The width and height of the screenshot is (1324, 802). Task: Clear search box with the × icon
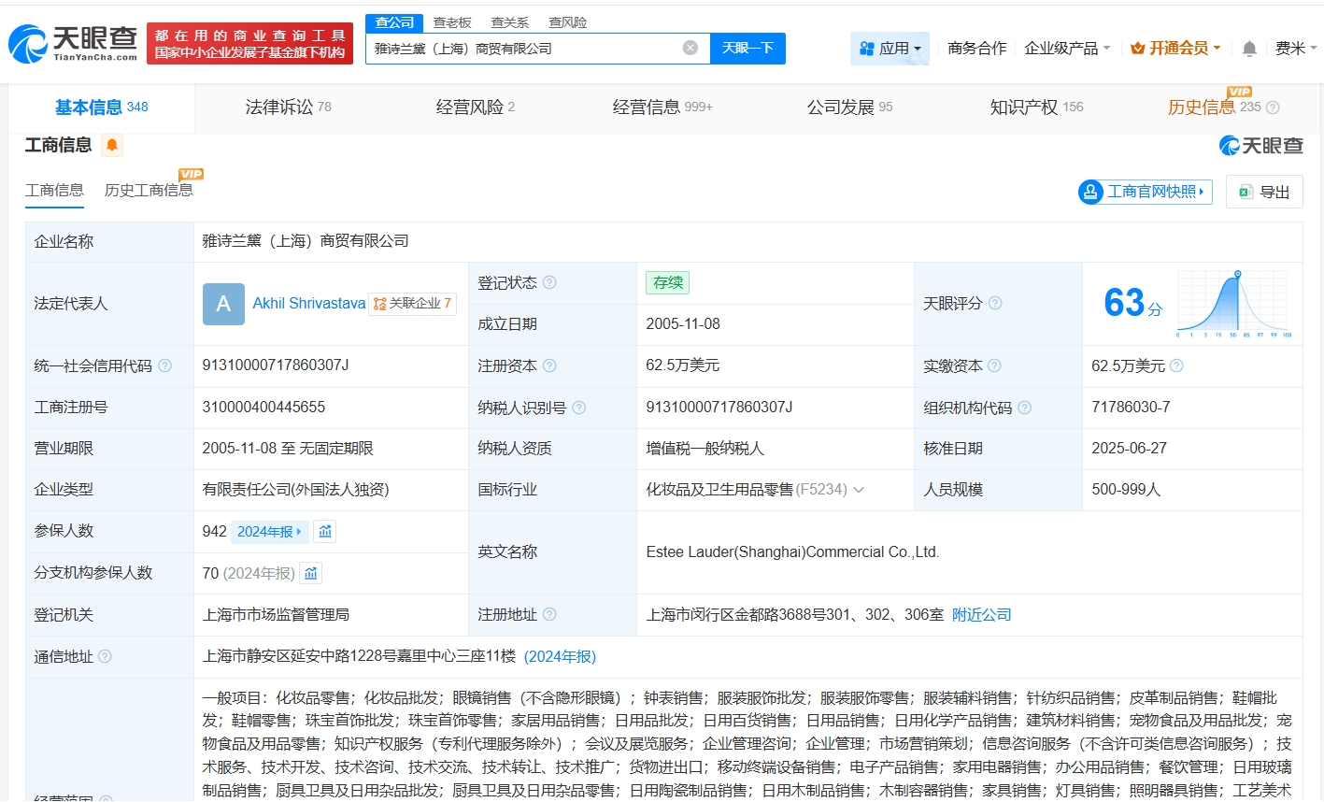click(690, 48)
